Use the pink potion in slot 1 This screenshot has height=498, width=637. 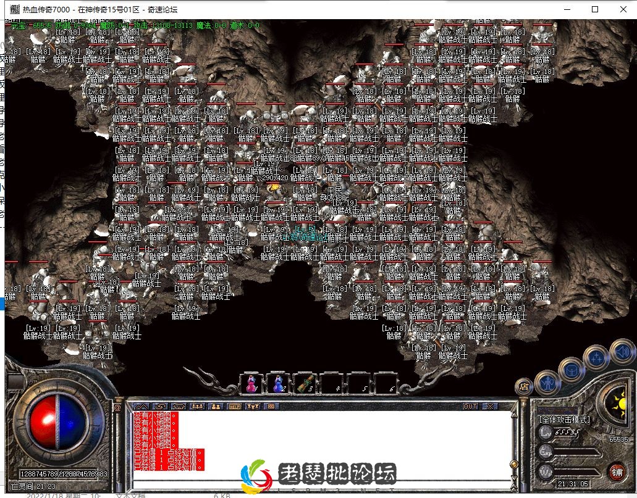click(x=251, y=384)
